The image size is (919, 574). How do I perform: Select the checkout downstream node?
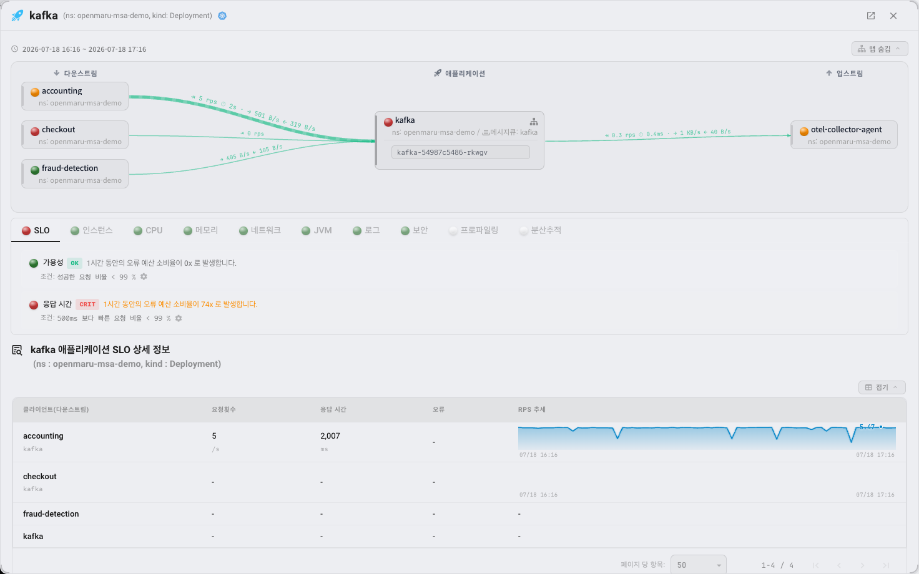tap(75, 135)
